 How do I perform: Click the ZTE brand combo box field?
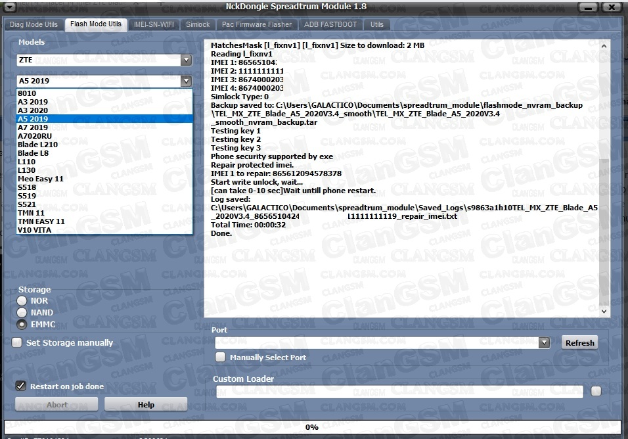coord(104,60)
